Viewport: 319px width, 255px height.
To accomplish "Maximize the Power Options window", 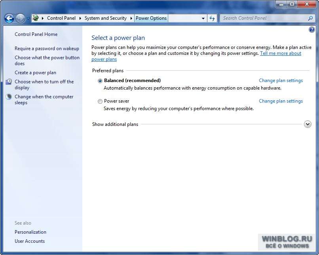I will (292, 4).
